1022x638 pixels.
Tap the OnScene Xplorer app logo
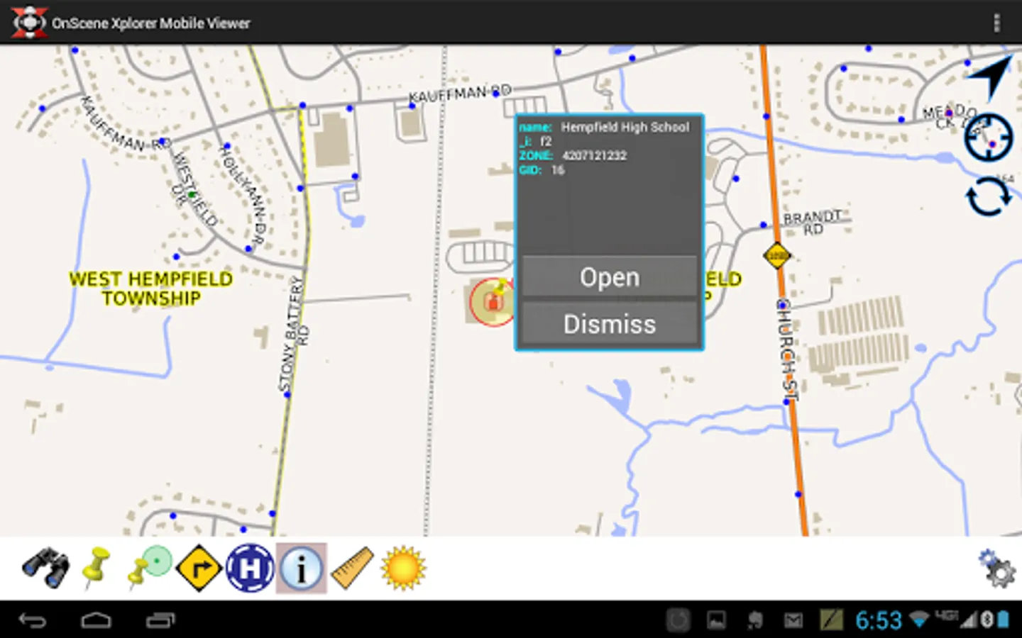[29, 23]
